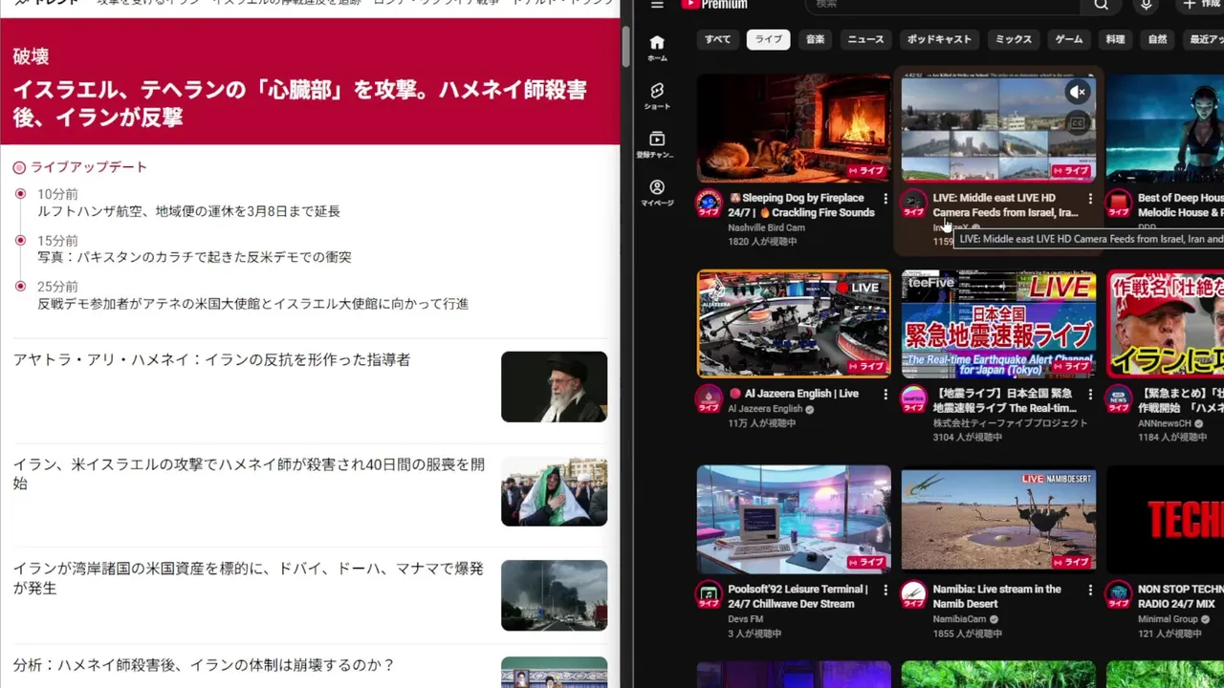
Task: Select the 音楽 filter chip
Action: click(815, 39)
